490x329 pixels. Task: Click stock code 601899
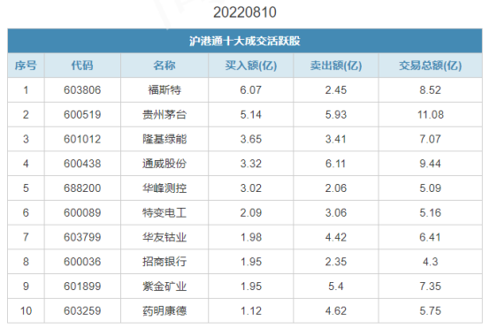(x=82, y=287)
